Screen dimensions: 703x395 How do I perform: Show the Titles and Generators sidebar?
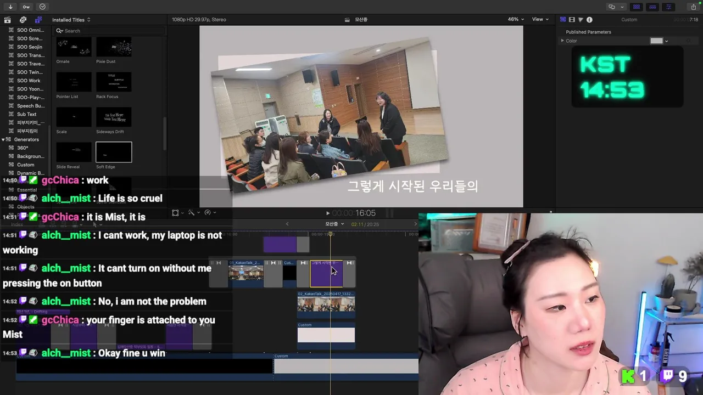[38, 20]
